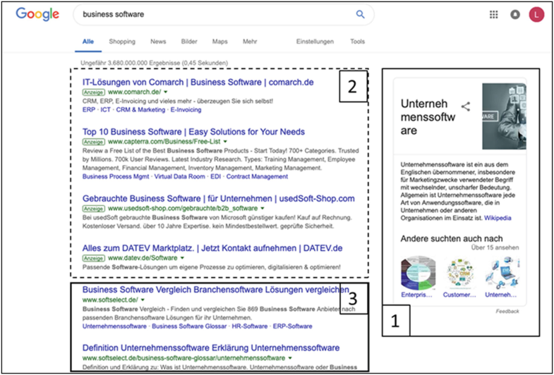Image resolution: width=554 pixels, height=375 pixels.
Task: Expand dropdown arrow next to usedsoft-shop.com URL
Action: click(x=262, y=209)
